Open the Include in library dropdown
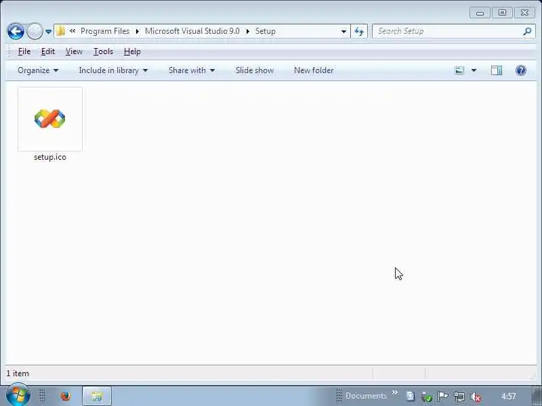542x406 pixels. [x=113, y=70]
